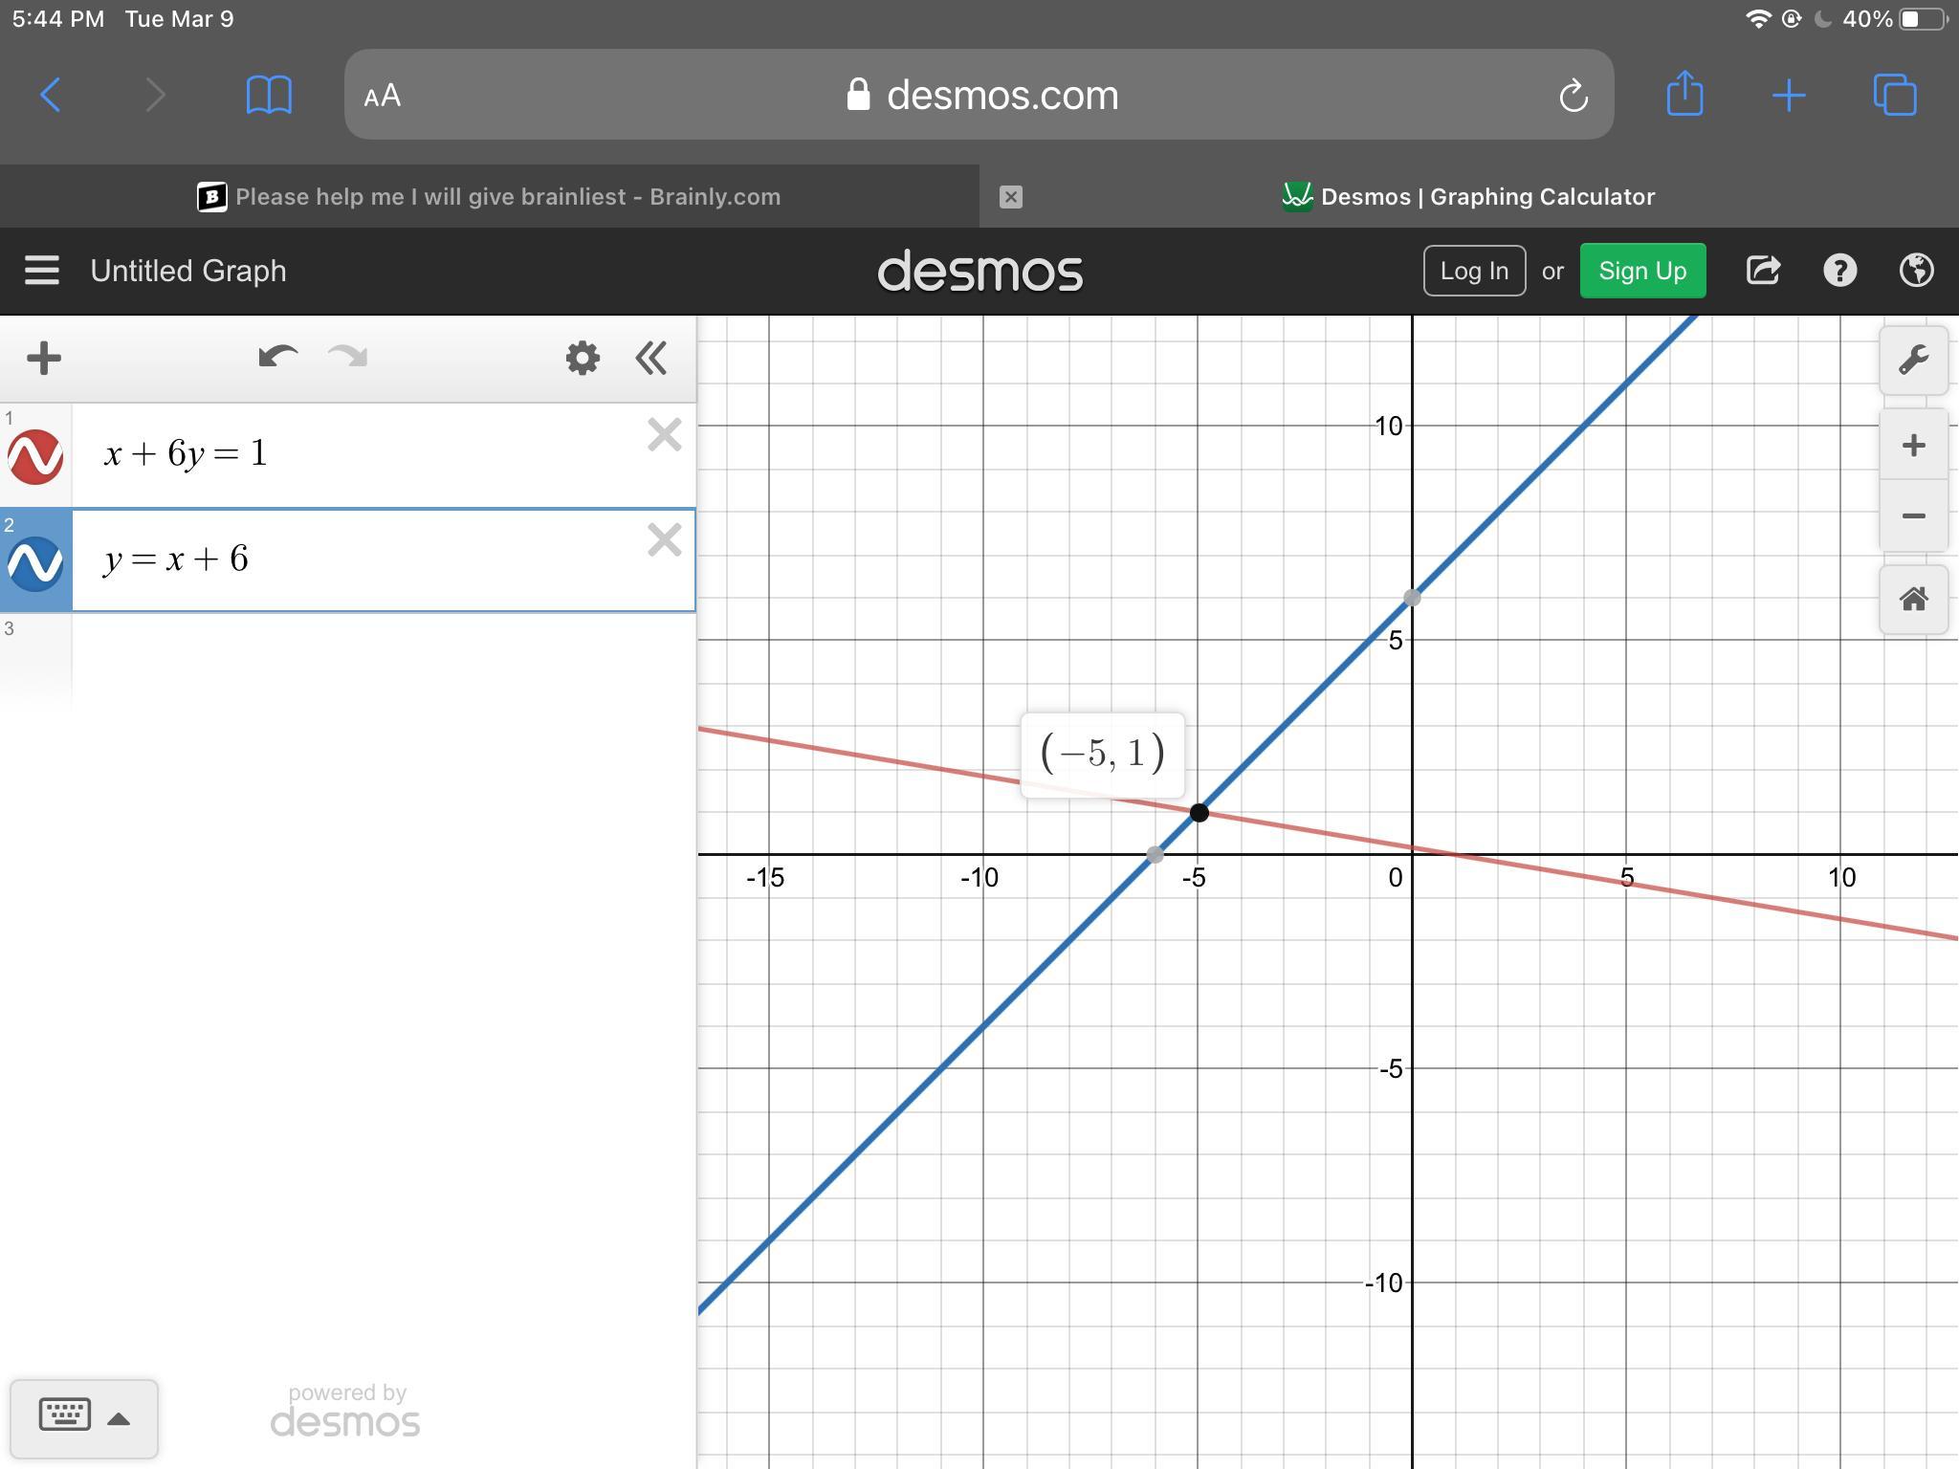
Task: Open the language globe menu
Action: point(1916,271)
